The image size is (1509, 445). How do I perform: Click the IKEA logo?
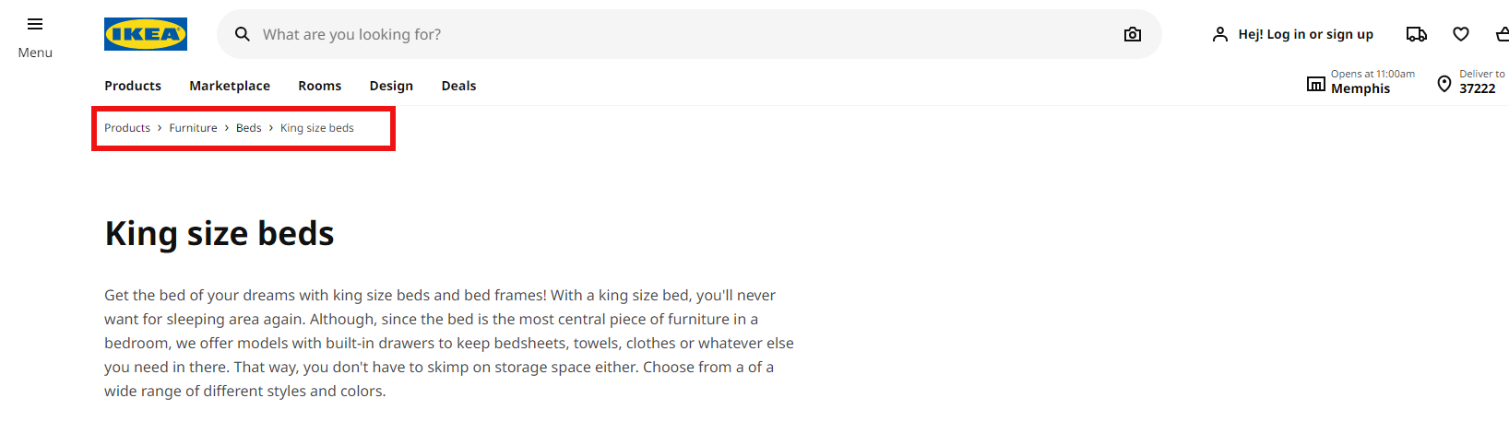[x=146, y=34]
